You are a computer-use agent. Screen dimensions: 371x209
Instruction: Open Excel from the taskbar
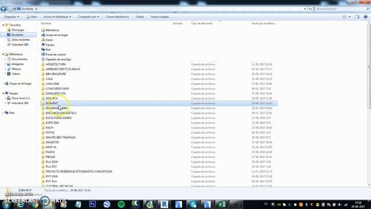221,204
